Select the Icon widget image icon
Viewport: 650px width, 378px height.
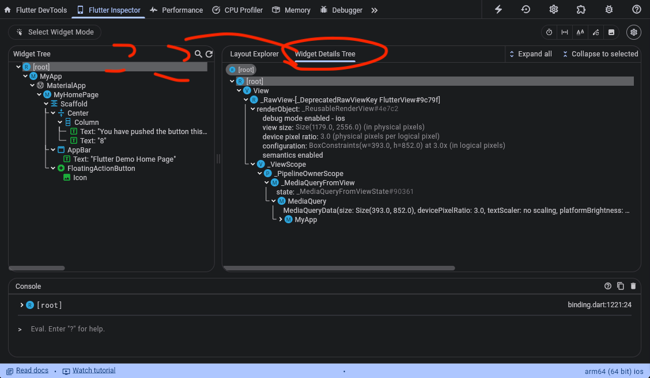[x=67, y=177]
